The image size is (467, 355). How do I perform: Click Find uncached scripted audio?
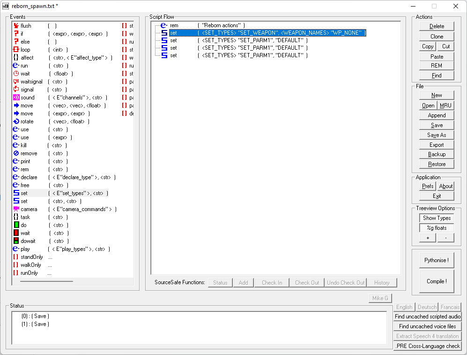pyautogui.click(x=427, y=317)
